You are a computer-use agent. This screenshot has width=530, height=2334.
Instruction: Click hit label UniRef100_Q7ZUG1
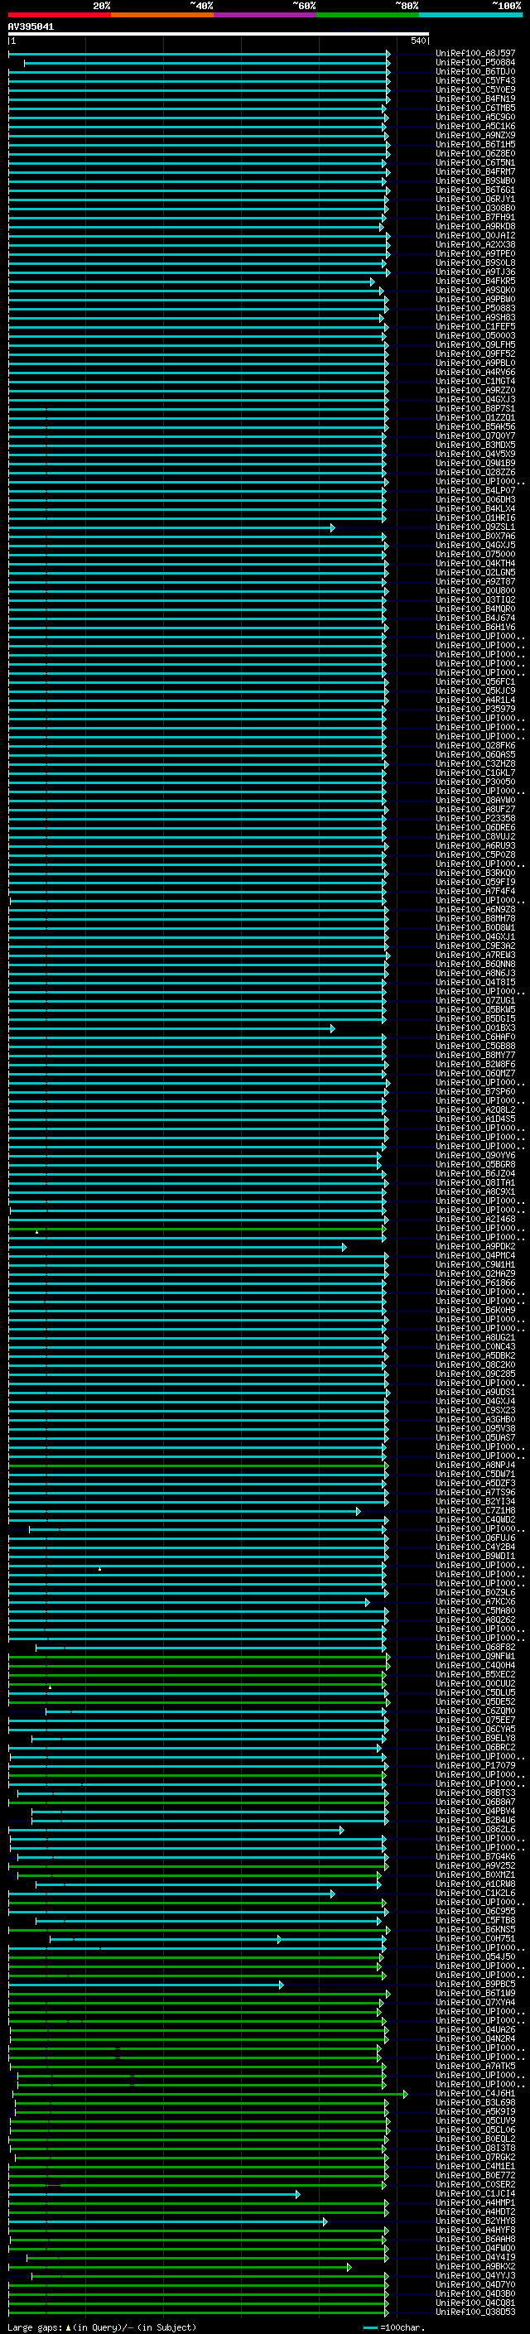click(475, 1000)
